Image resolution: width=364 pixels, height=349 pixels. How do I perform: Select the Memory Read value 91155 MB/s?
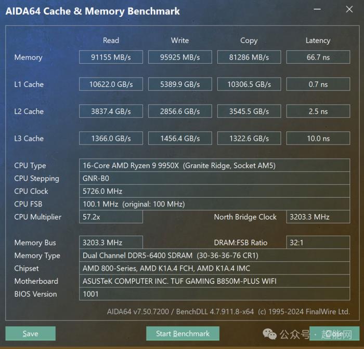(x=111, y=57)
